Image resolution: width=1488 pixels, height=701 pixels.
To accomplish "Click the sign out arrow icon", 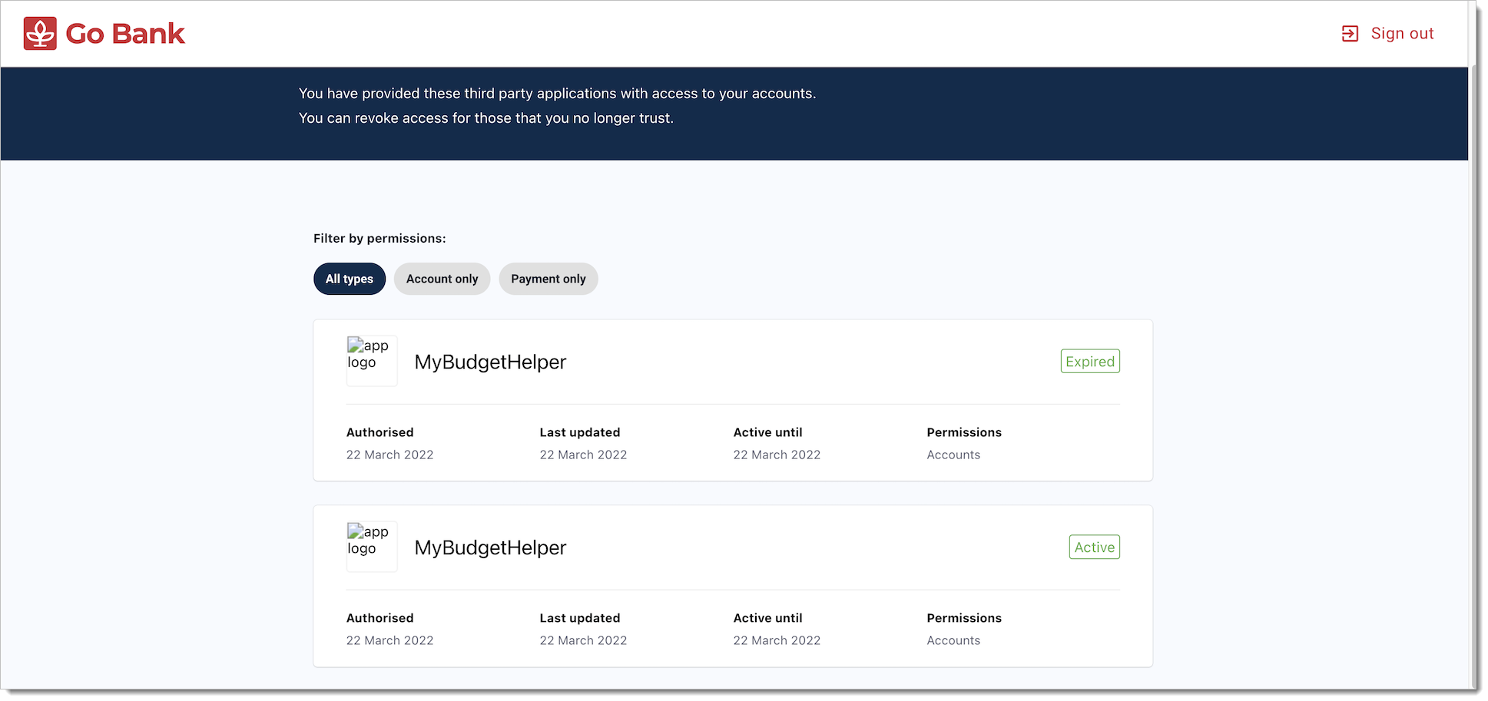I will pyautogui.click(x=1350, y=34).
